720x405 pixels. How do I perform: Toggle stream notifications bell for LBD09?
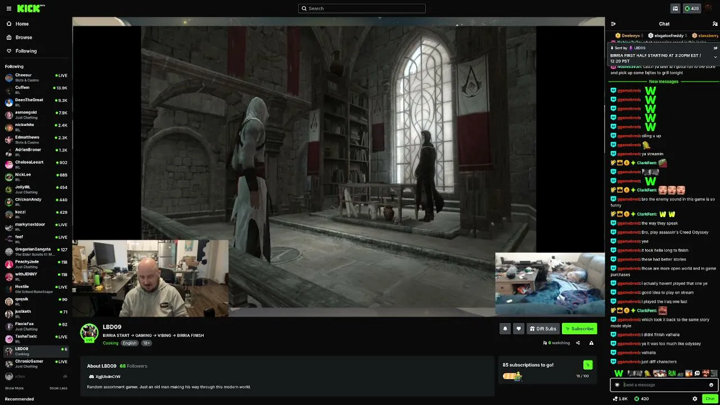tap(505, 328)
